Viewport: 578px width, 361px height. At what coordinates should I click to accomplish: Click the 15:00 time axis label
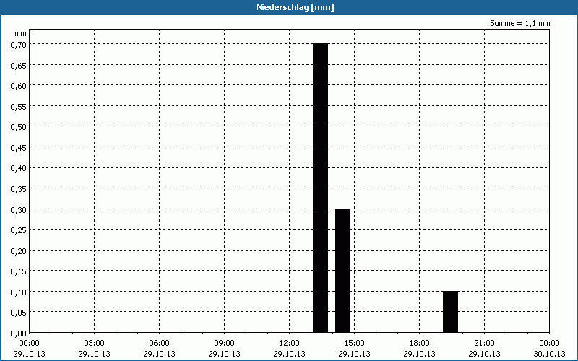point(354,344)
